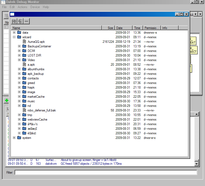
Task: Click the system folder icon
Action: (x=19, y=138)
